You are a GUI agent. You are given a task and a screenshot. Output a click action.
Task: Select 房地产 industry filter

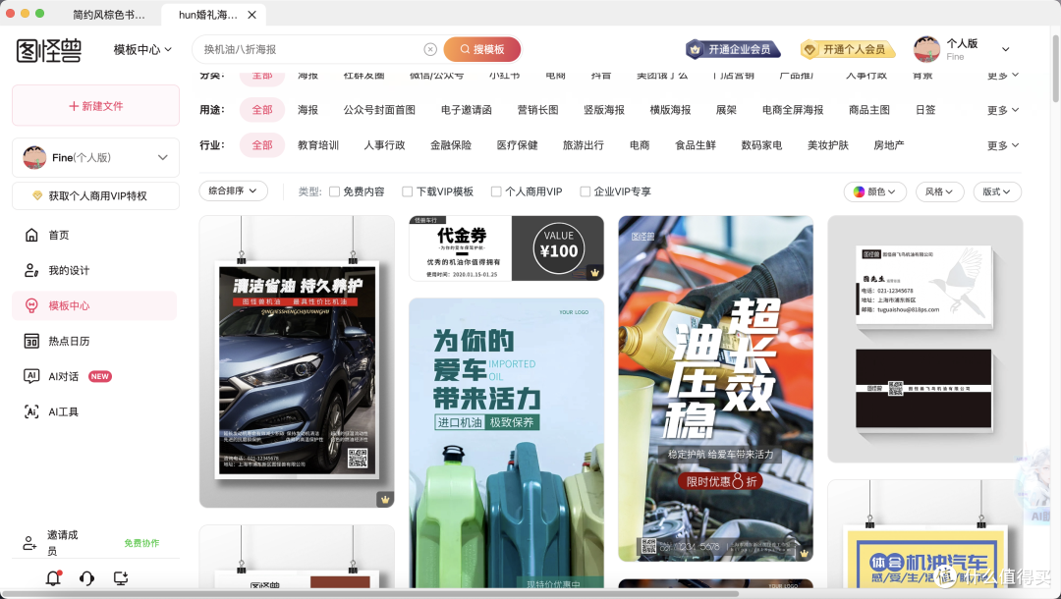coord(888,145)
